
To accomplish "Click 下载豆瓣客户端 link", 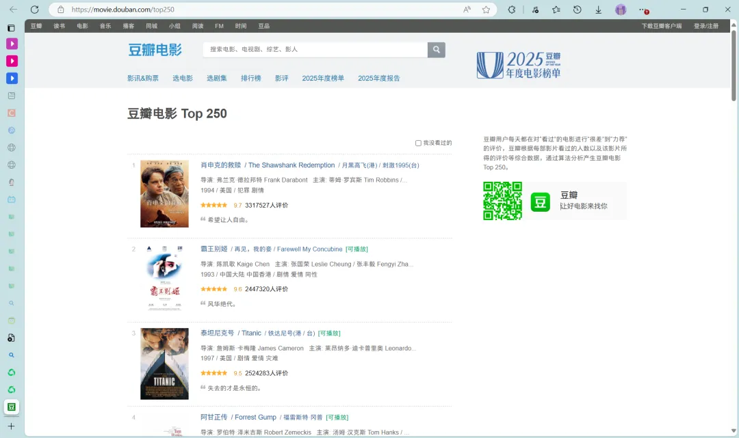I will click(662, 26).
